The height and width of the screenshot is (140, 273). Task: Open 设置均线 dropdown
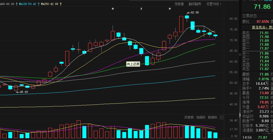214,4
